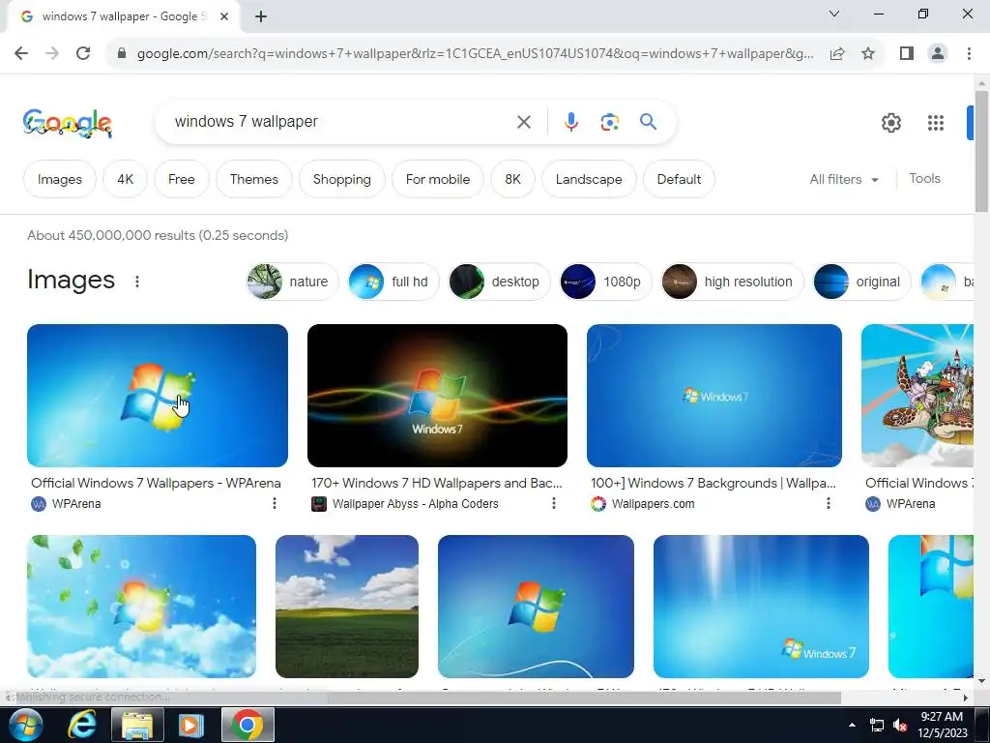Screen dimensions: 990x743
Task: Open 100+ Windows 7 Backgrounds link
Action: (x=713, y=483)
